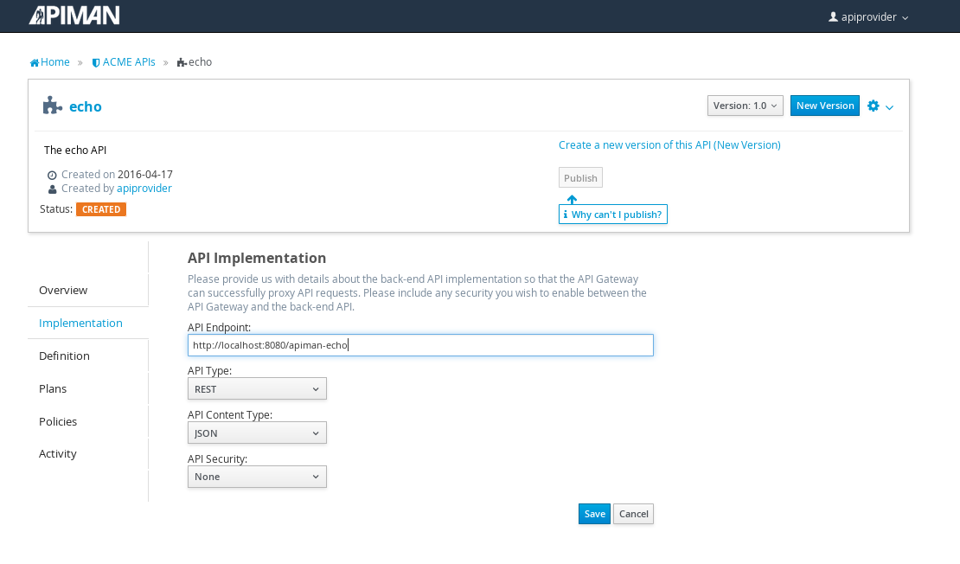
Task: Click the Save button
Action: pyautogui.click(x=594, y=514)
